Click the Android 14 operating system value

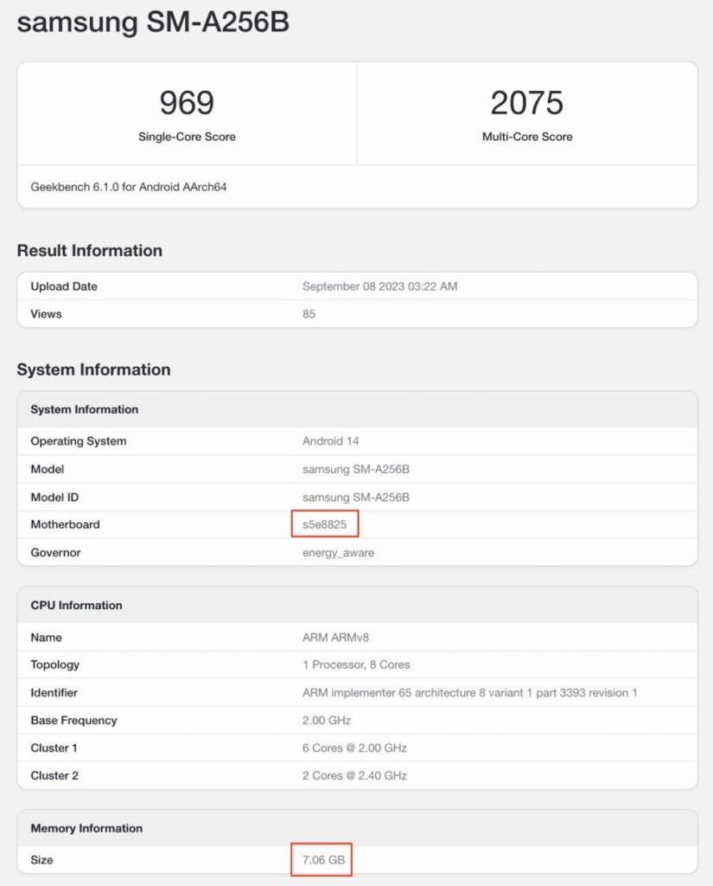coord(330,441)
